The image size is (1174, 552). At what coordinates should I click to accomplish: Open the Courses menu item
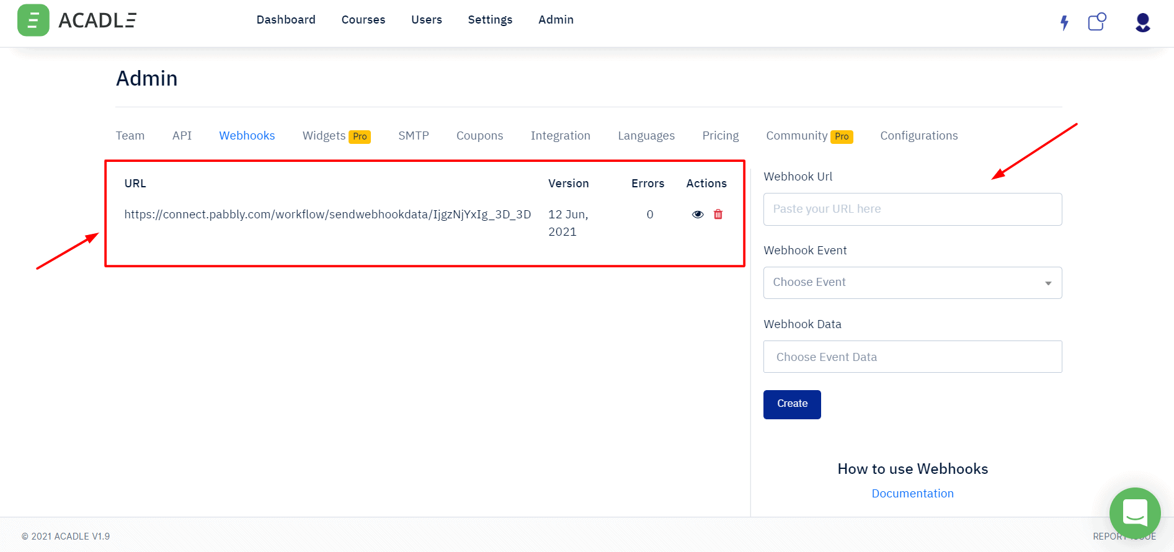(x=363, y=20)
